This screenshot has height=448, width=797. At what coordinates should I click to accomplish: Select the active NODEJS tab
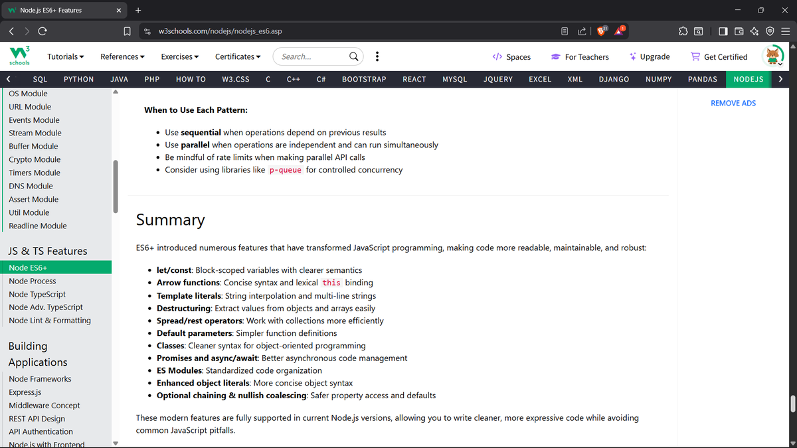point(748,79)
